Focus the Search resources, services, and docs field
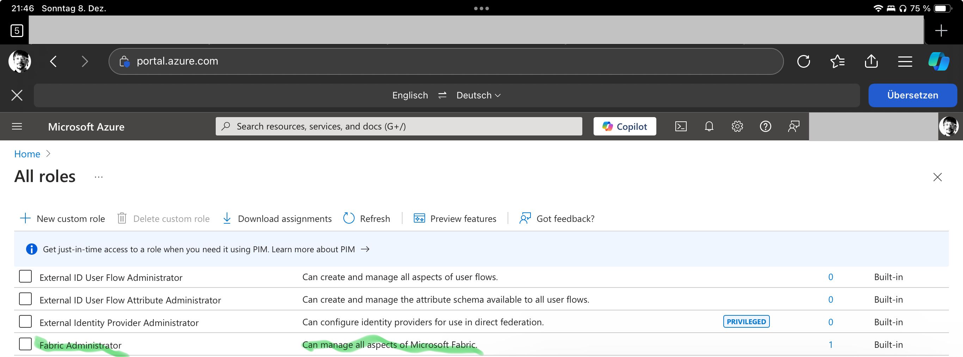The width and height of the screenshot is (963, 357). 399,126
